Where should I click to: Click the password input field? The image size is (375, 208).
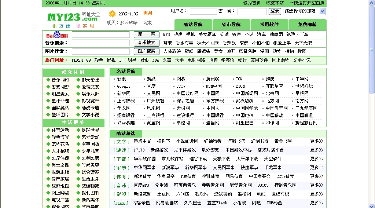[252, 11]
